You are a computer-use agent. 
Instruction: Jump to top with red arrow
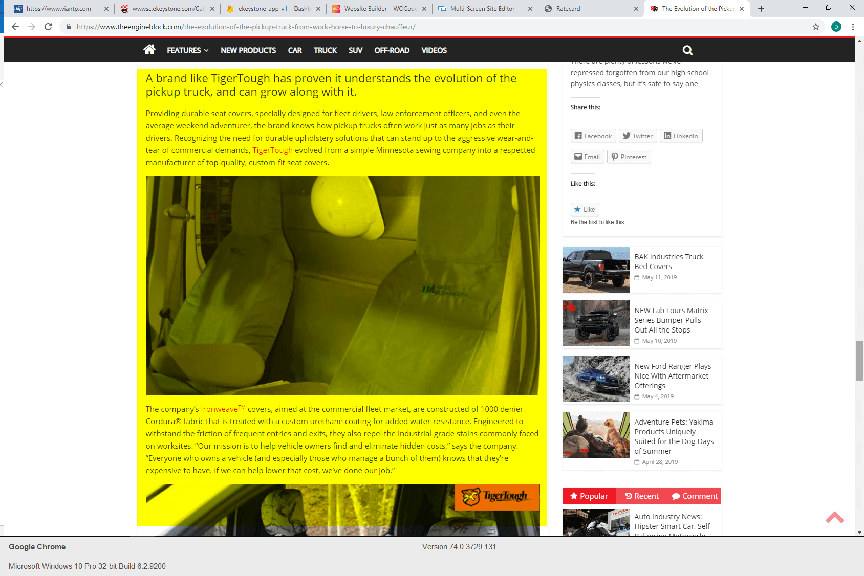834,517
